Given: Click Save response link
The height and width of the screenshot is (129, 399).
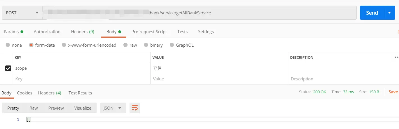Looking at the screenshot, I should point(393,92).
